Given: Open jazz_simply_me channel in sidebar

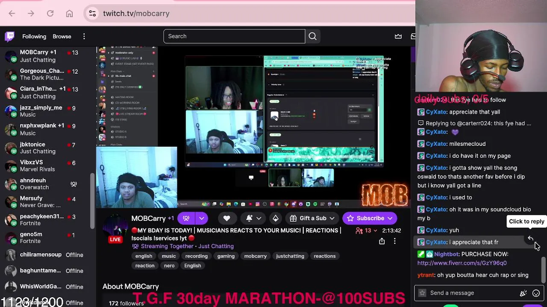Looking at the screenshot, I should click(47, 111).
